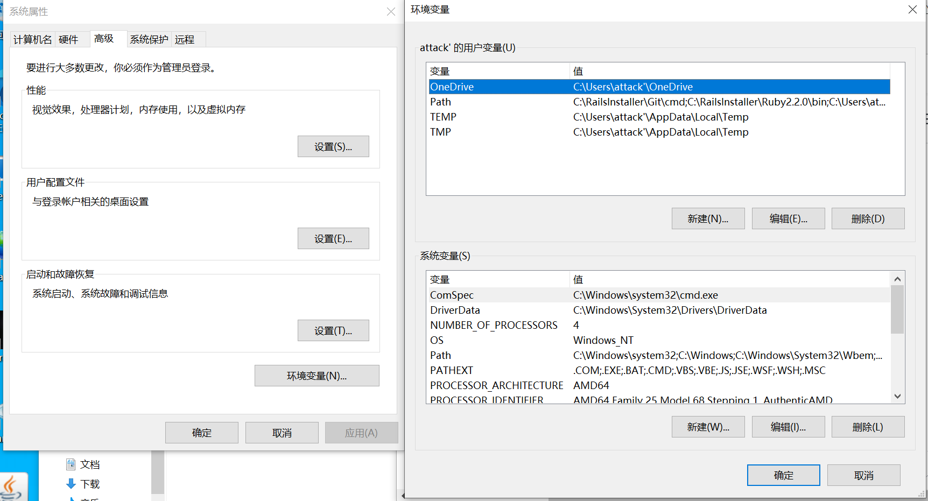928x501 pixels.
Task: Create a new user variable with 新建(N)
Action: click(707, 218)
